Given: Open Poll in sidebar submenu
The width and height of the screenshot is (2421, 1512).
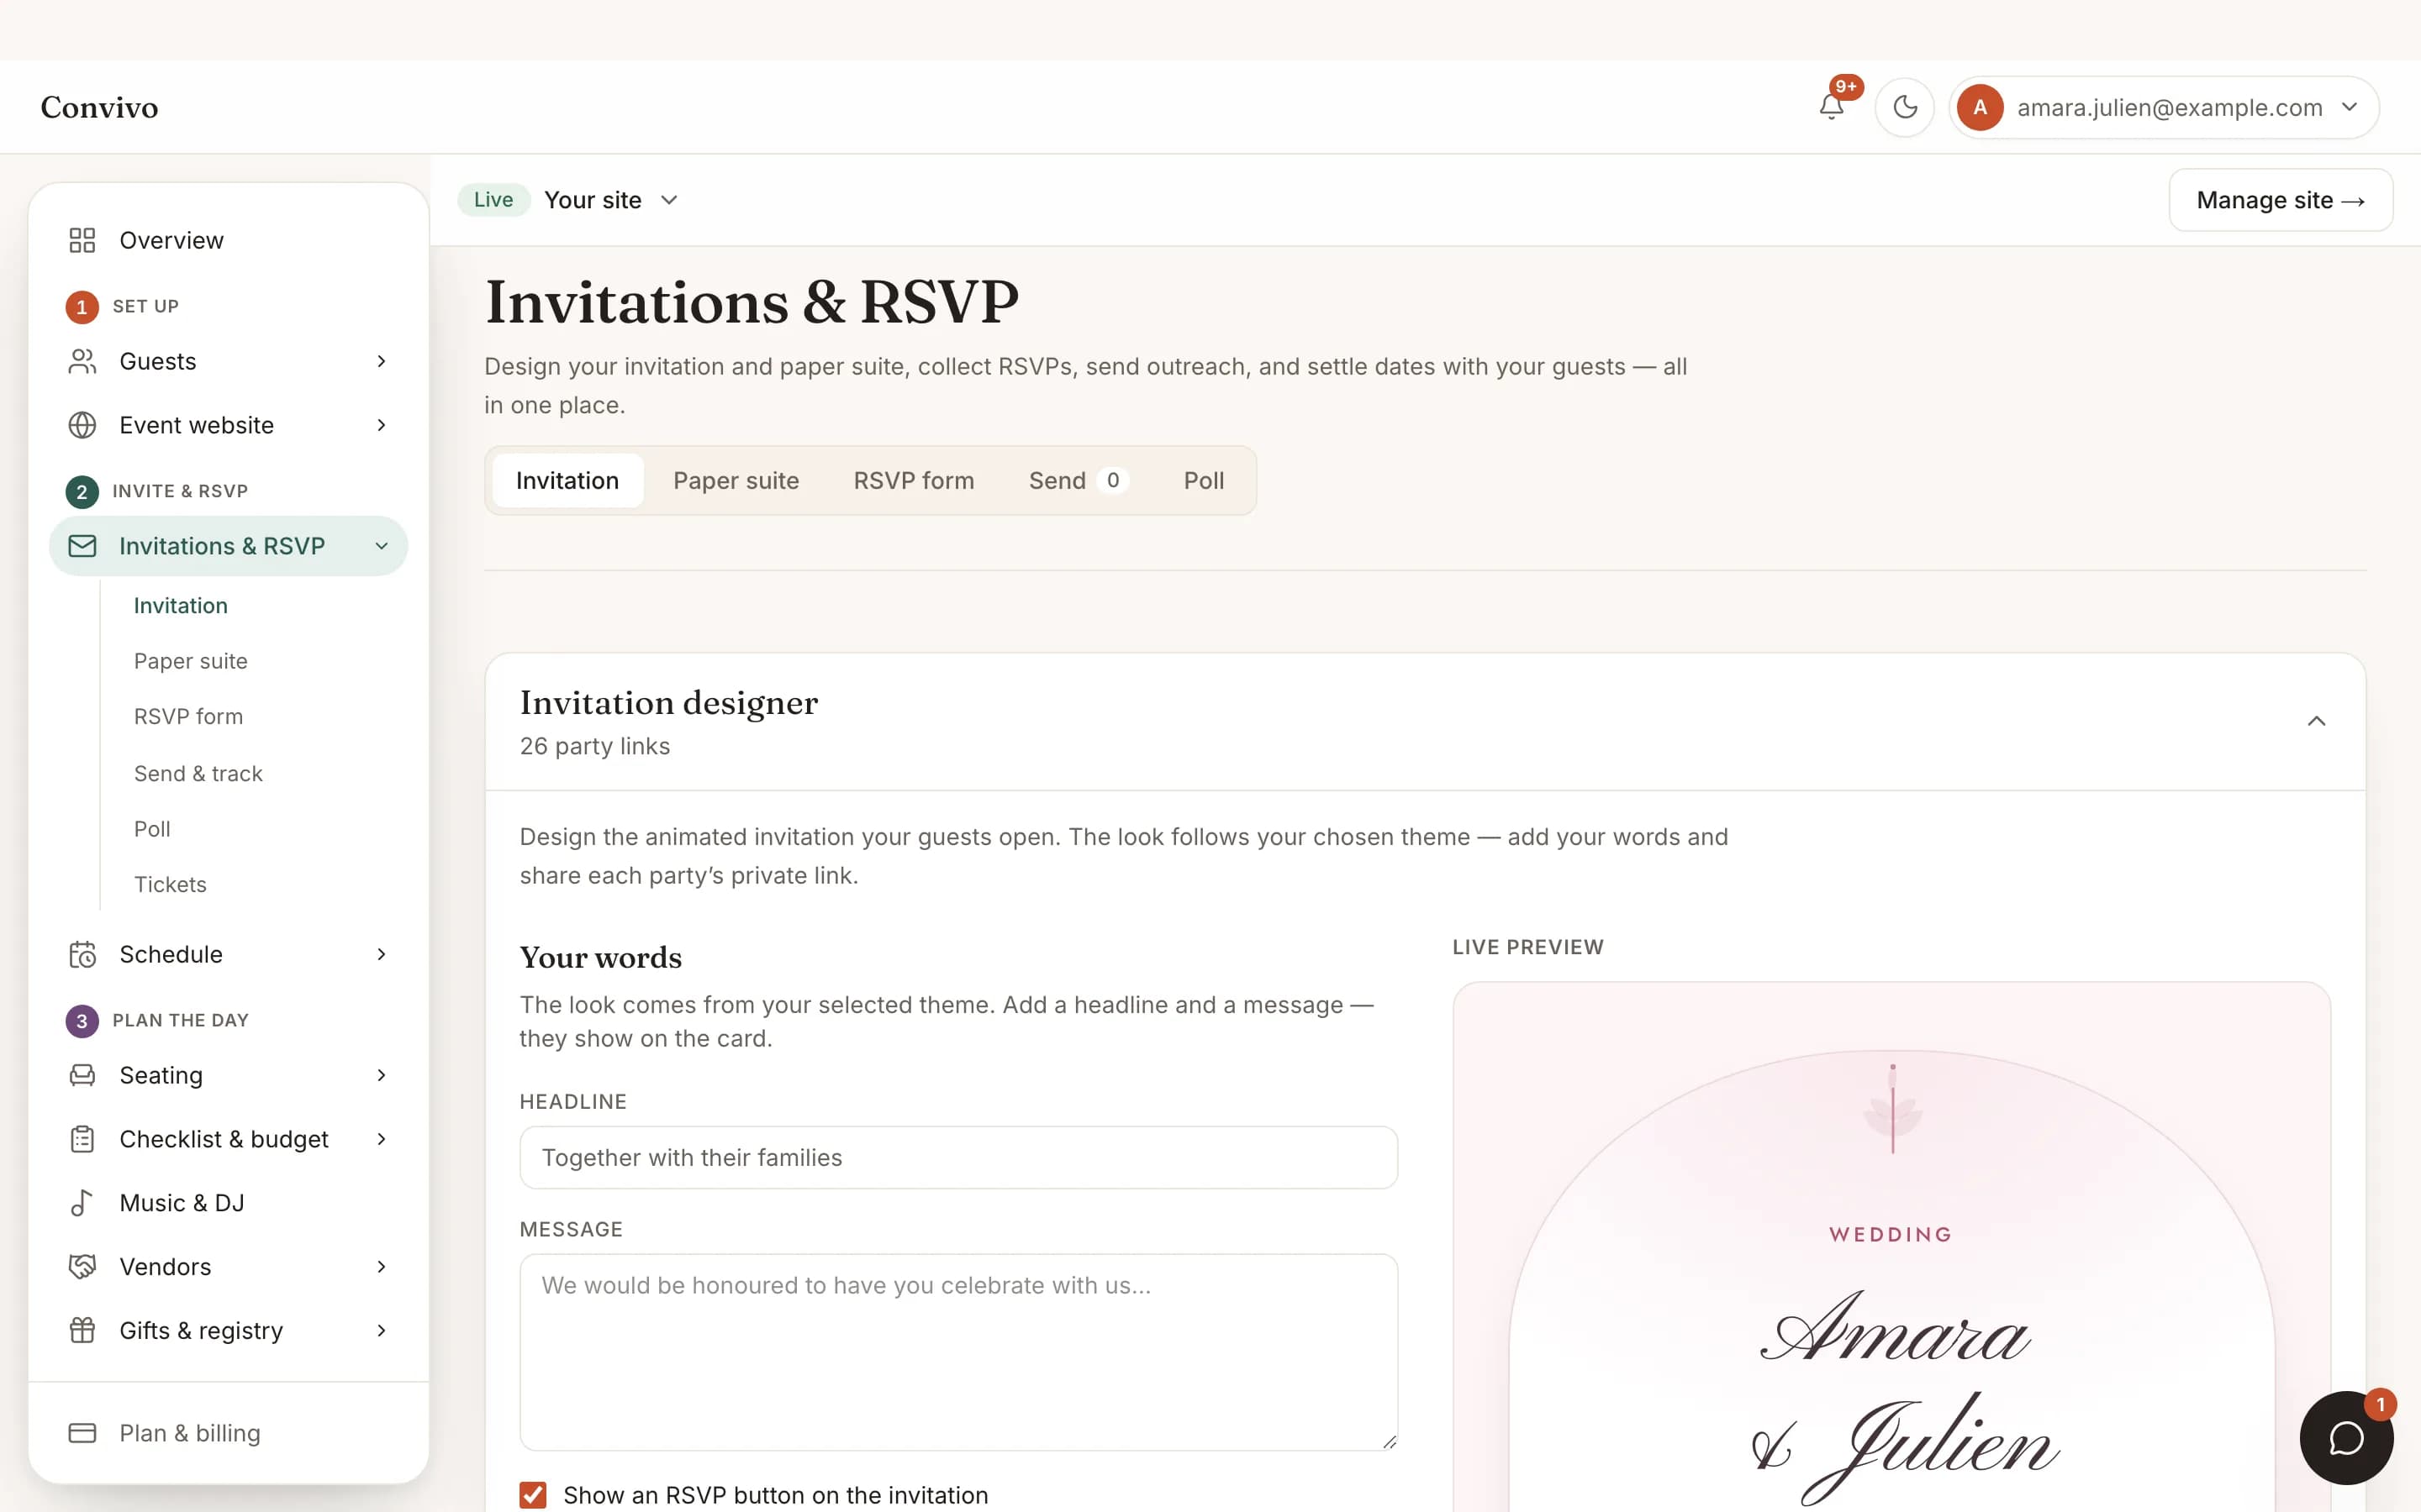Looking at the screenshot, I should coord(152,829).
